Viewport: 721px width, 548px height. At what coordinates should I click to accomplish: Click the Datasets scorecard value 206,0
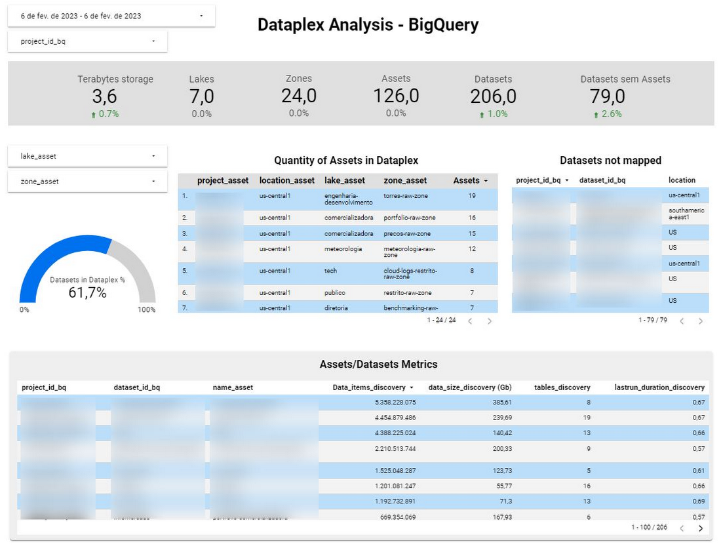(x=494, y=96)
